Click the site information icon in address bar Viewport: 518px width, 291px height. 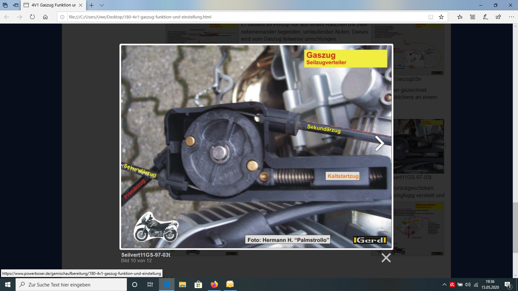coord(62,17)
